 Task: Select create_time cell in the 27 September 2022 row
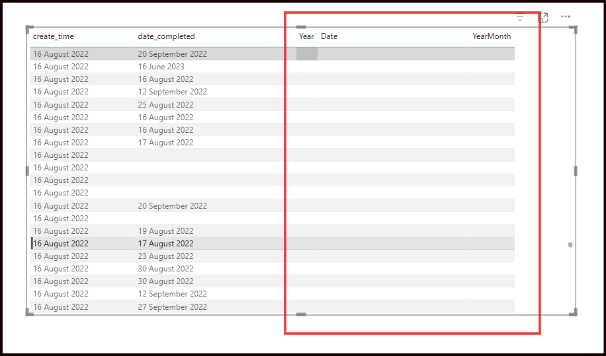(61, 306)
